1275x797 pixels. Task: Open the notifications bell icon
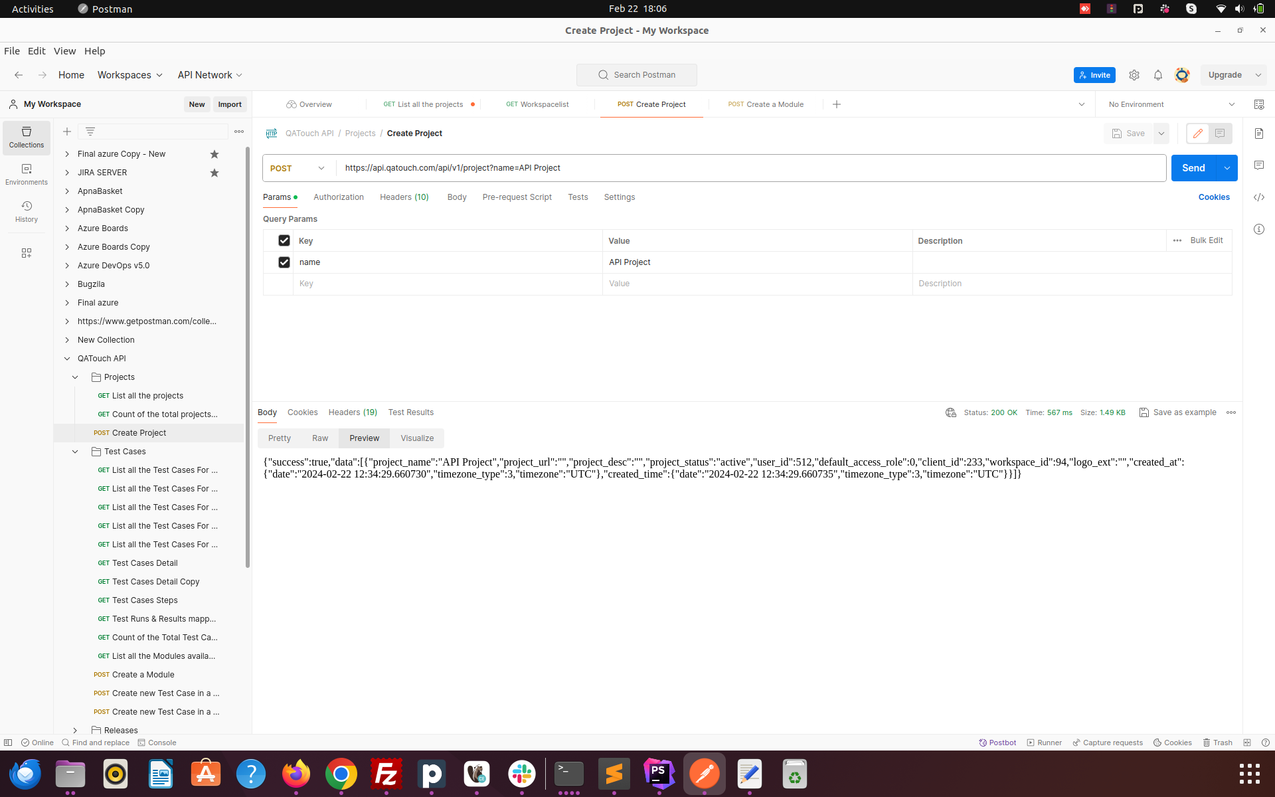pyautogui.click(x=1158, y=75)
